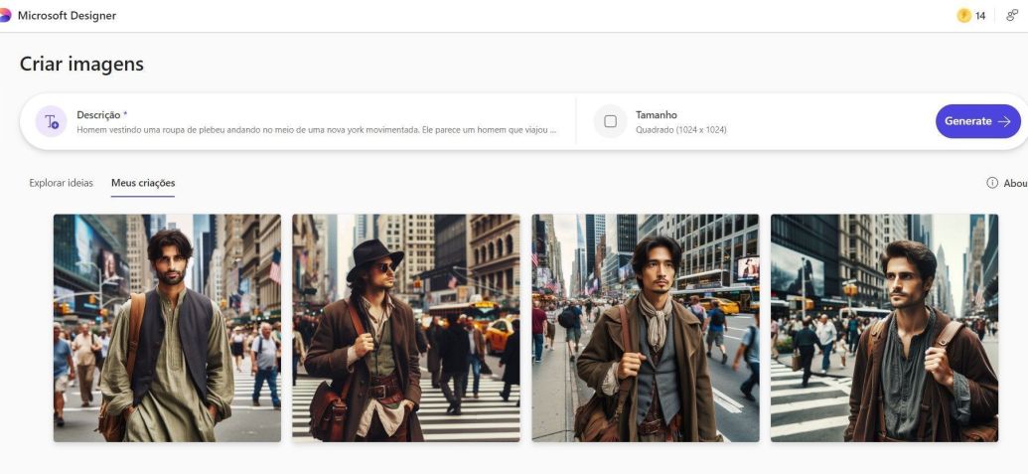The height and width of the screenshot is (474, 1028).
Task: Click the text prompt icon beside Descrição
Action: [x=52, y=121]
